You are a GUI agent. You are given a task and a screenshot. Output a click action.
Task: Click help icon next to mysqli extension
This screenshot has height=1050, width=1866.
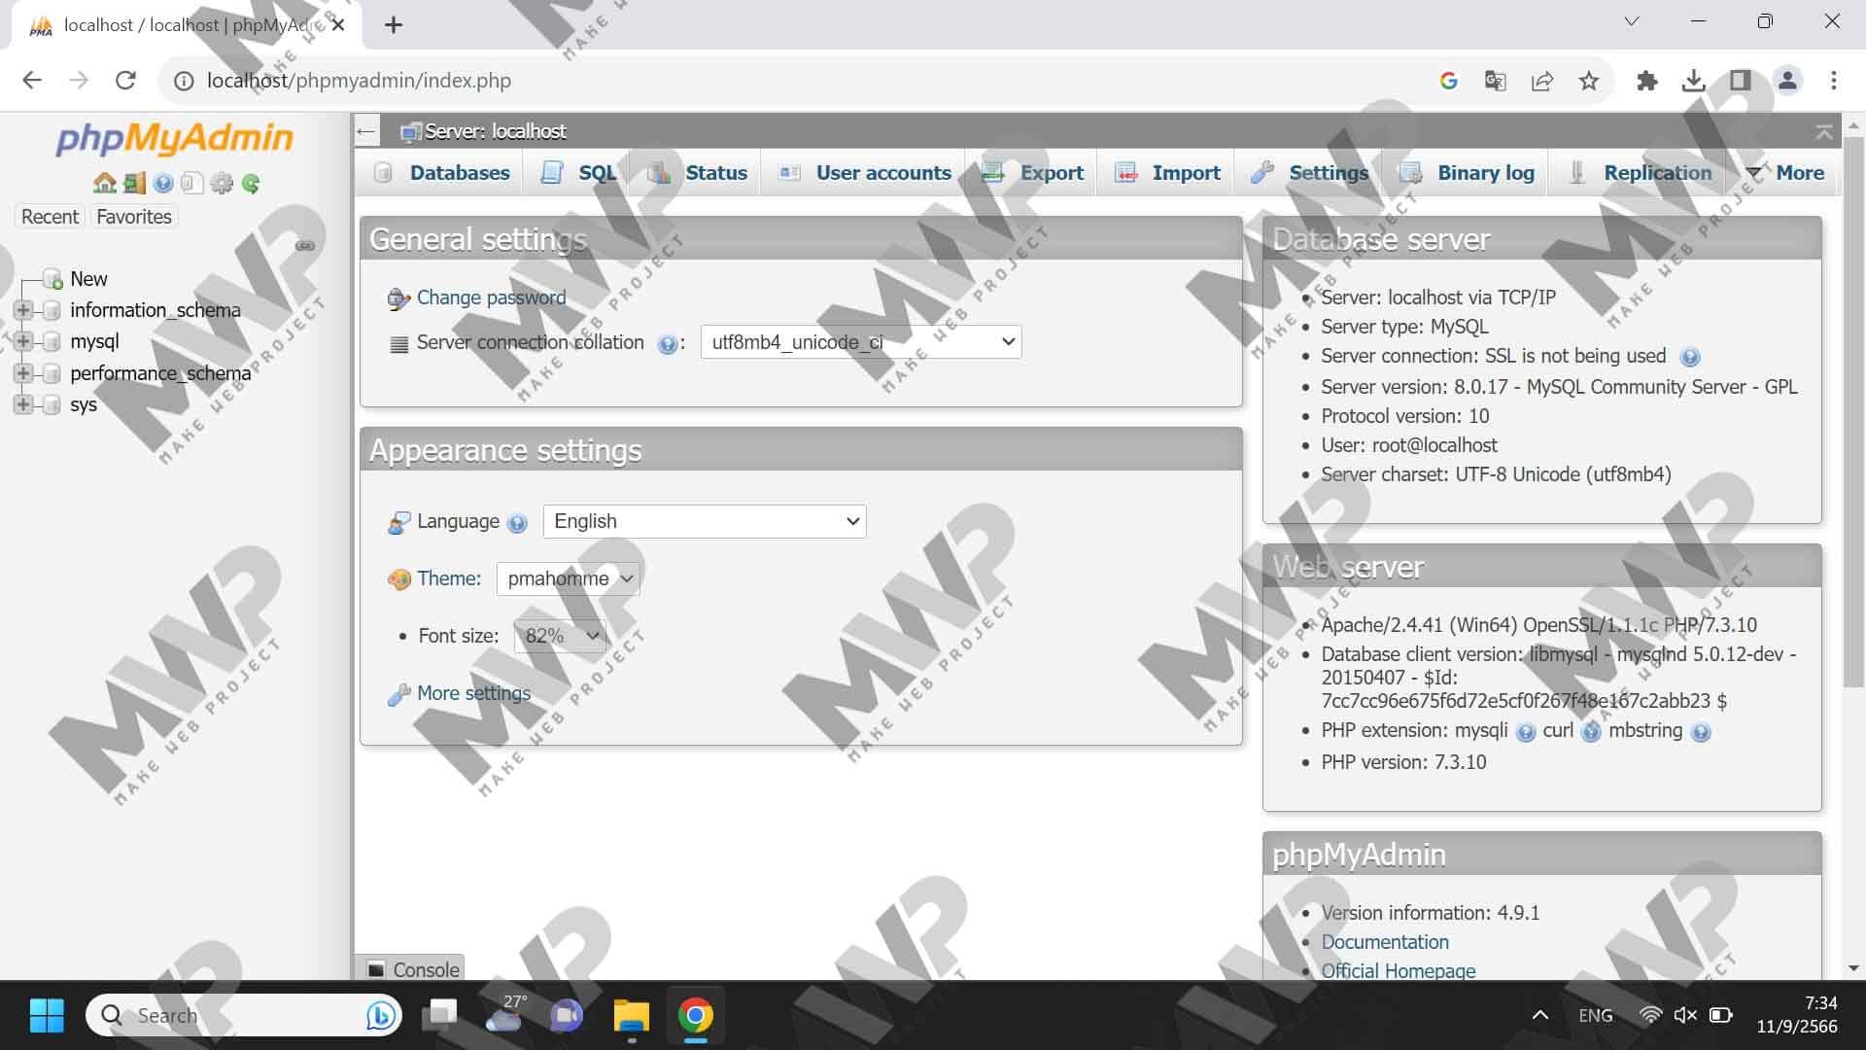pos(1526,732)
